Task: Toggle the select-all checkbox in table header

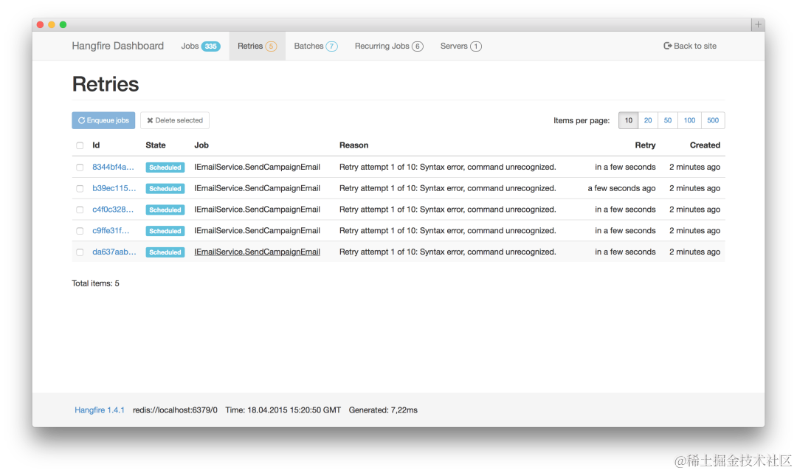Action: click(x=80, y=146)
